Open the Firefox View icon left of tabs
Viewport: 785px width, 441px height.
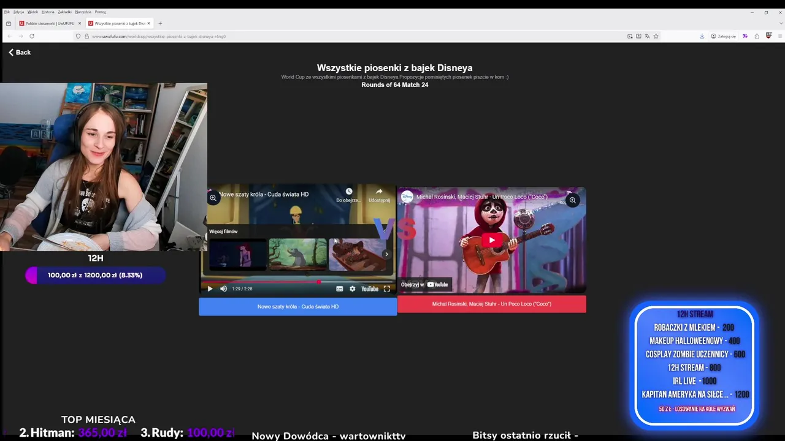point(9,23)
